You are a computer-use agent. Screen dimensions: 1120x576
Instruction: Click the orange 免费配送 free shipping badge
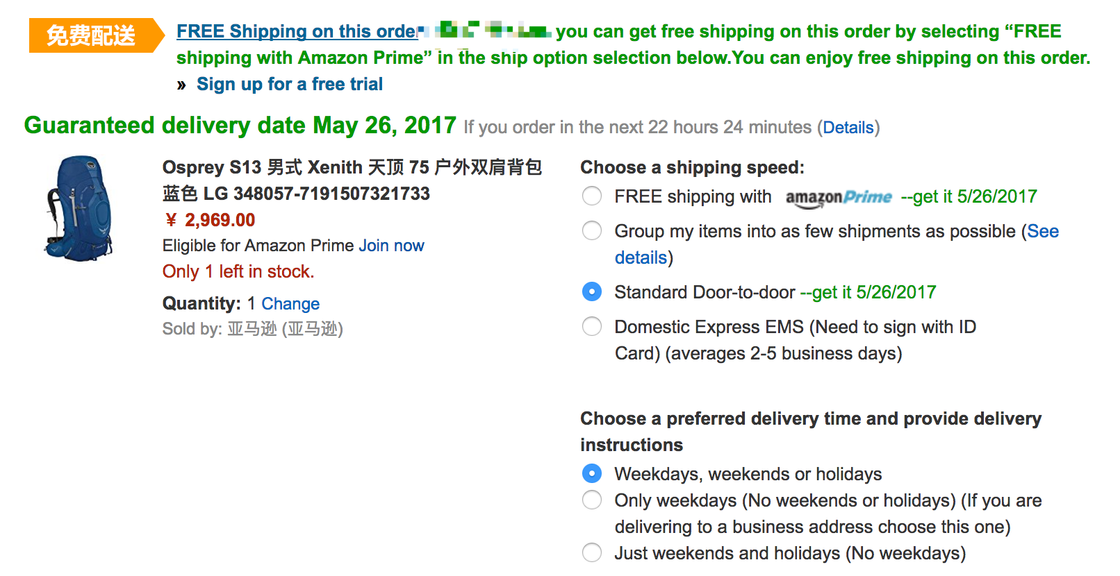(91, 35)
